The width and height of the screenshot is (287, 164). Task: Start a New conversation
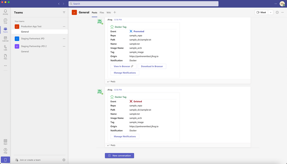pyautogui.click(x=119, y=155)
